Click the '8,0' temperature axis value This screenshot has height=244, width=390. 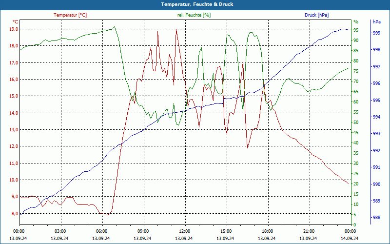[15, 214]
